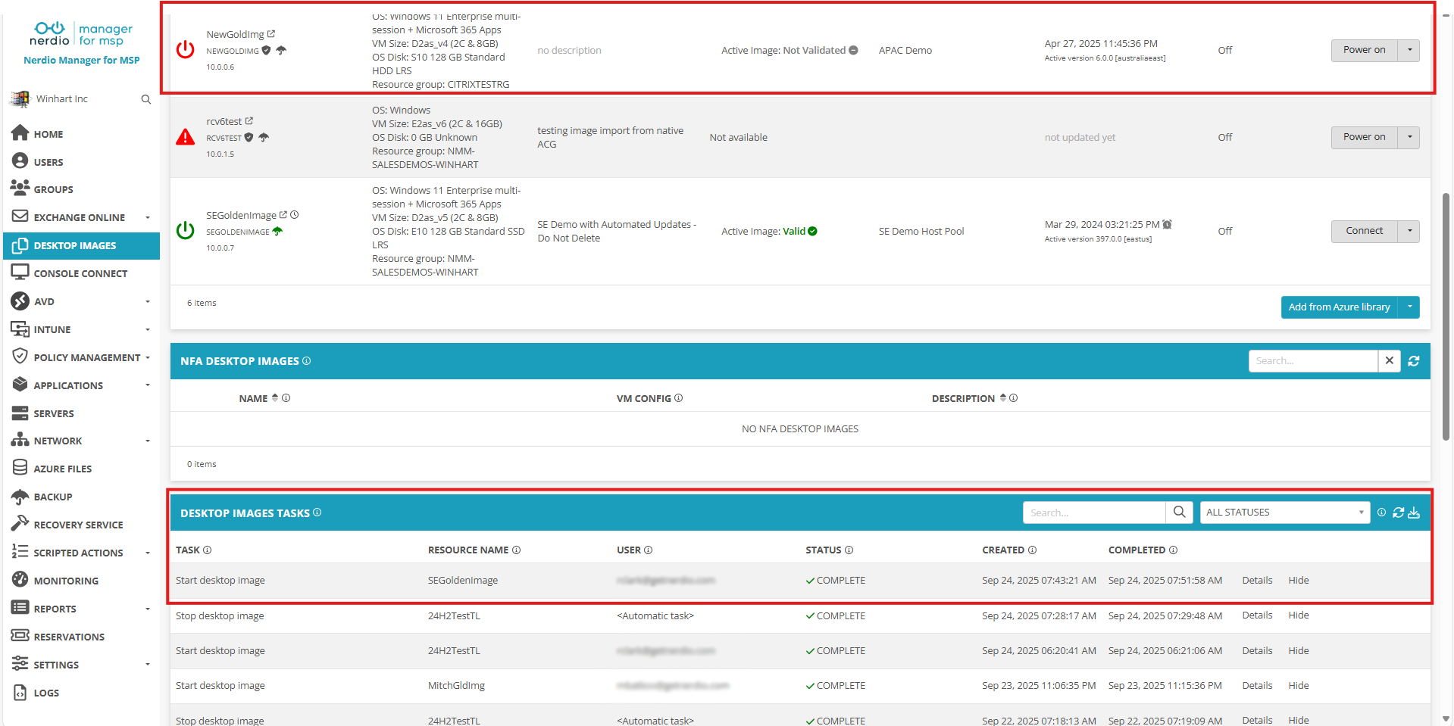Click the search icon beside Winhart Inc

point(145,99)
